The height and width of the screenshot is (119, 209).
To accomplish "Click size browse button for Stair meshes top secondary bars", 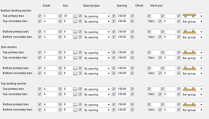I will [x=75, y=58].
